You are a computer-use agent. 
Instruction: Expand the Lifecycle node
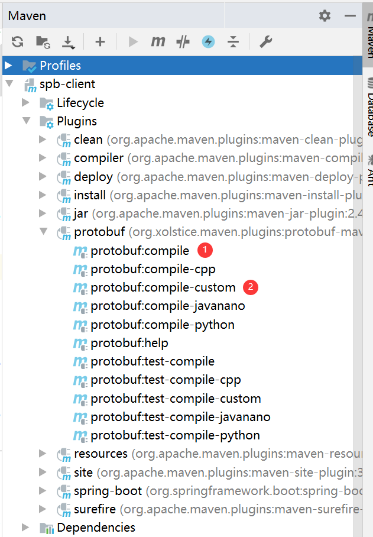25,102
